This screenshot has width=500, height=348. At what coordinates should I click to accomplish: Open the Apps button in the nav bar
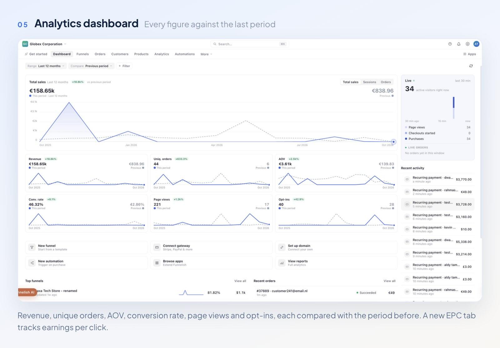(470, 54)
